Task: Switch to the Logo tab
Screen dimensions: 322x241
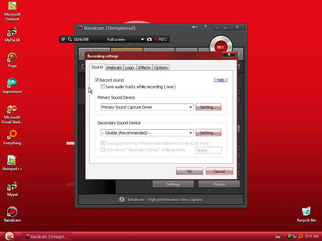Action: 129,68
